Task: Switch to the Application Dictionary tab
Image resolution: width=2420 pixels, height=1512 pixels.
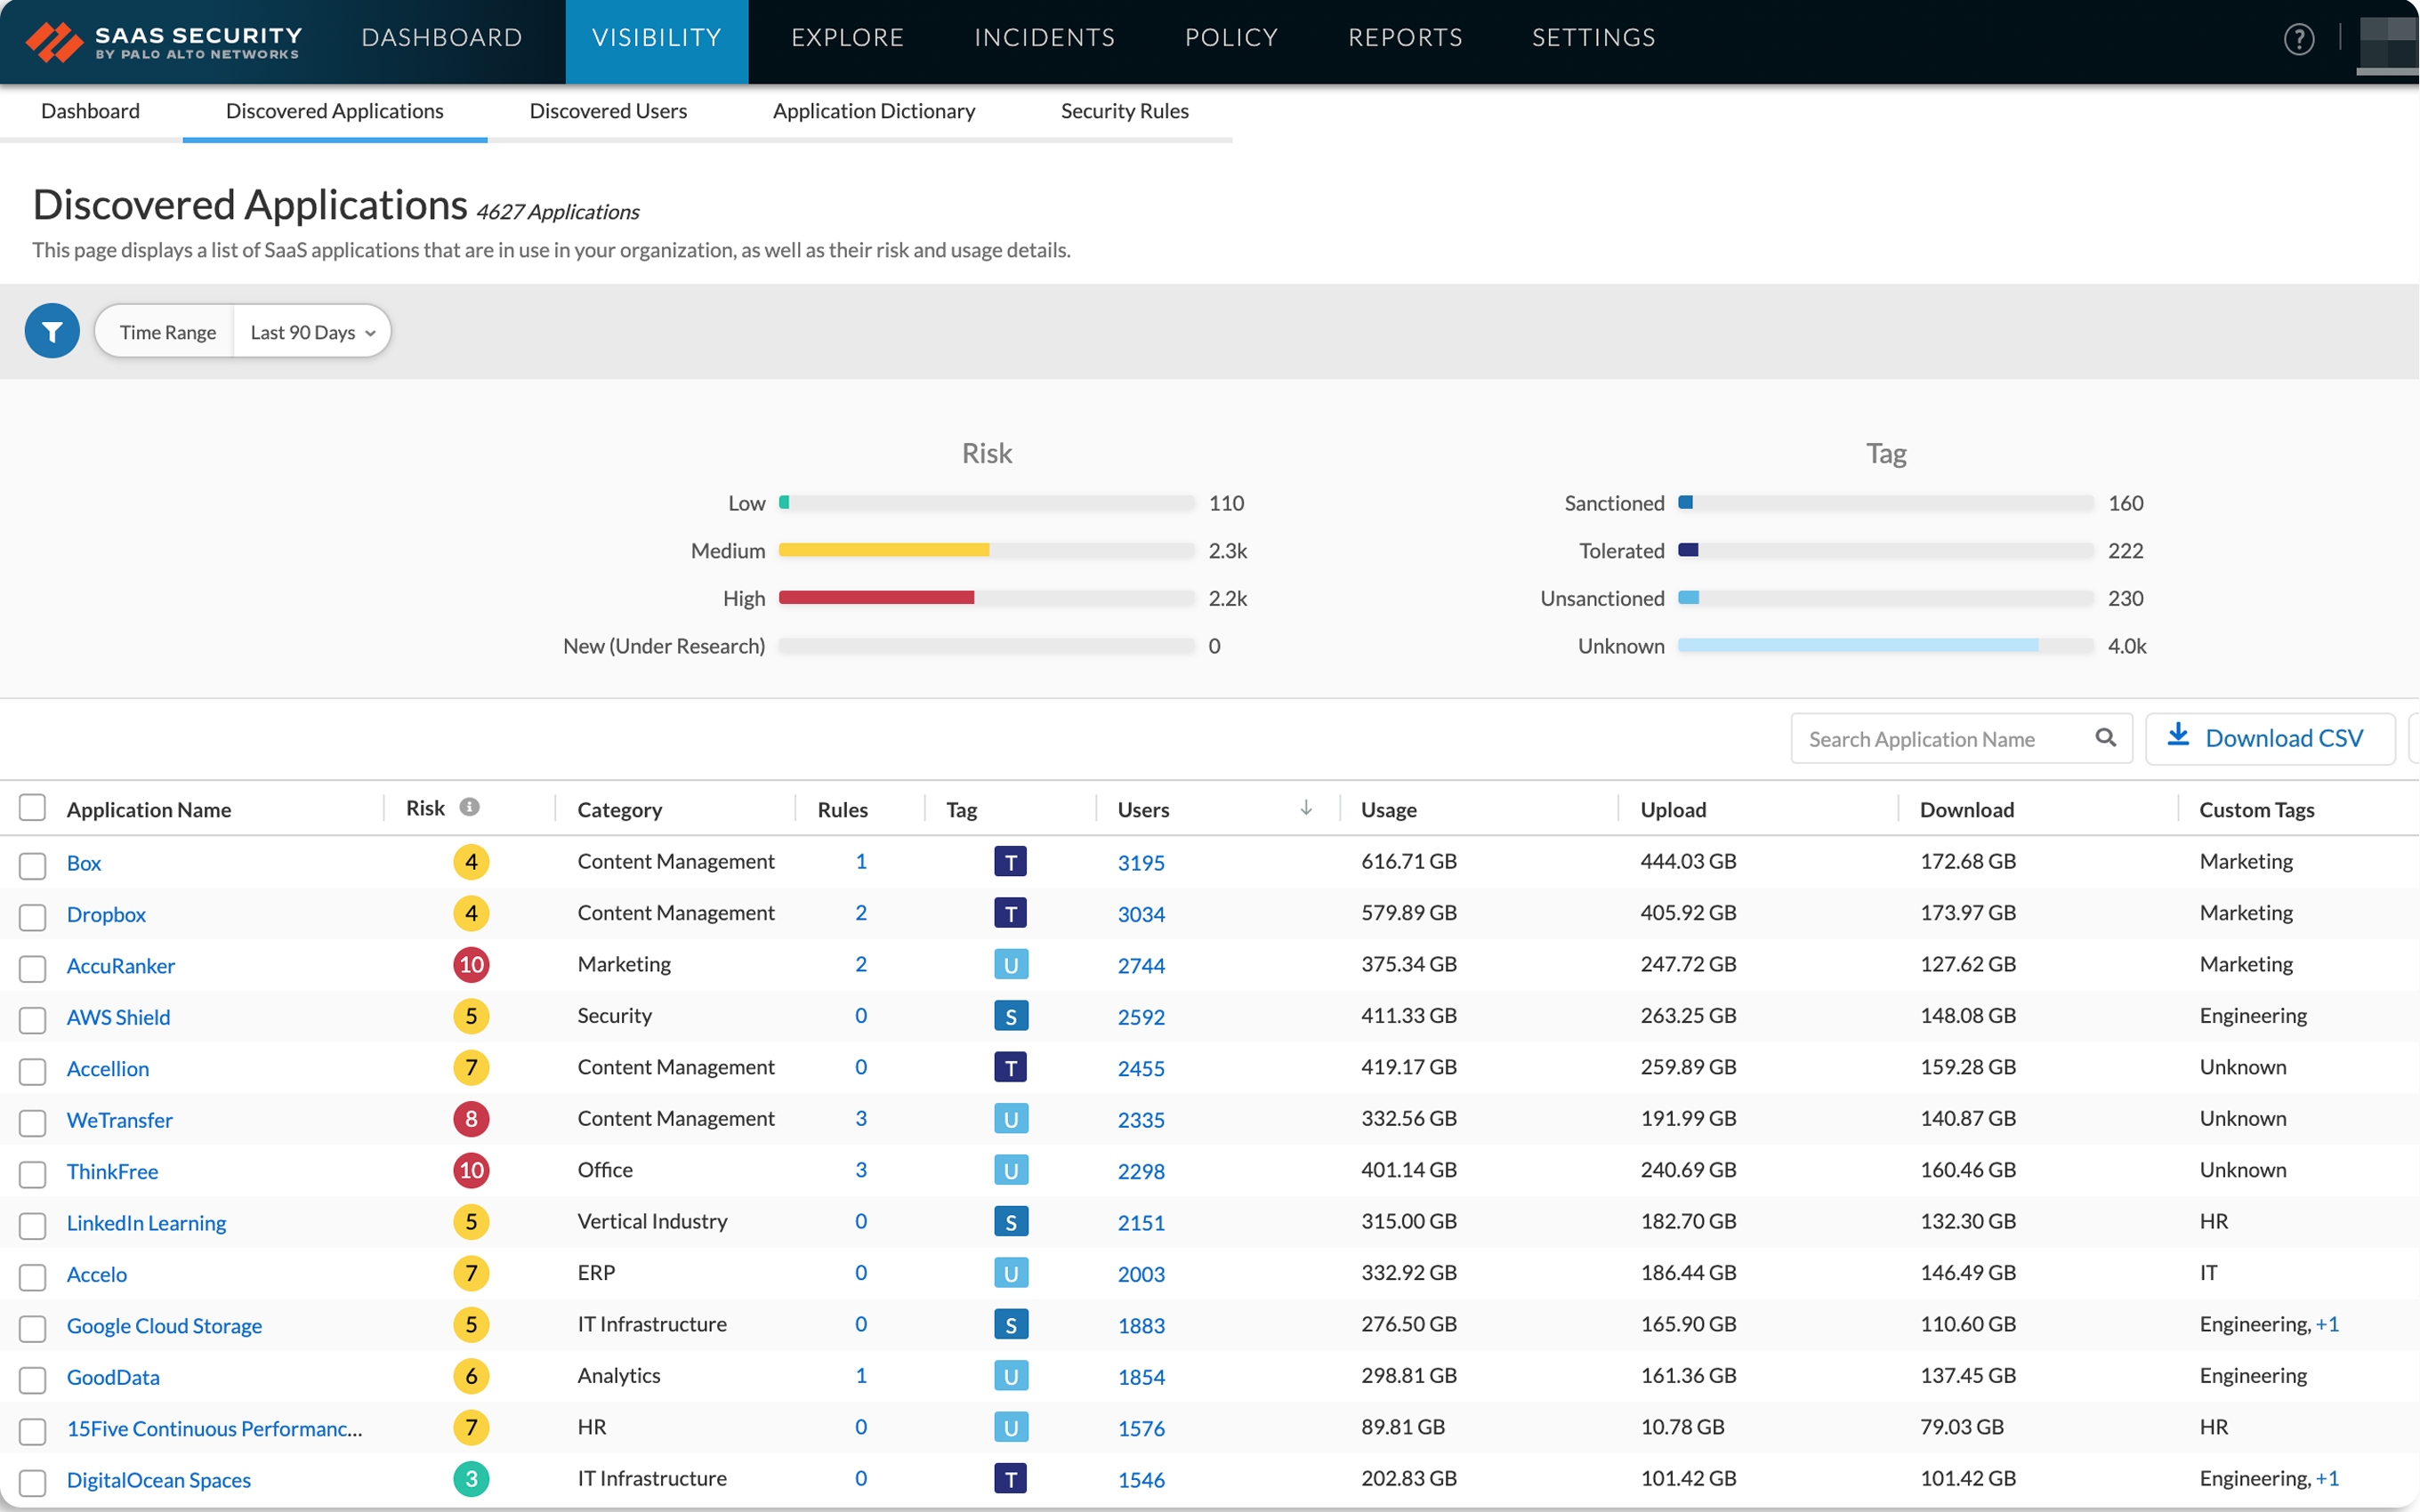Action: [x=873, y=111]
